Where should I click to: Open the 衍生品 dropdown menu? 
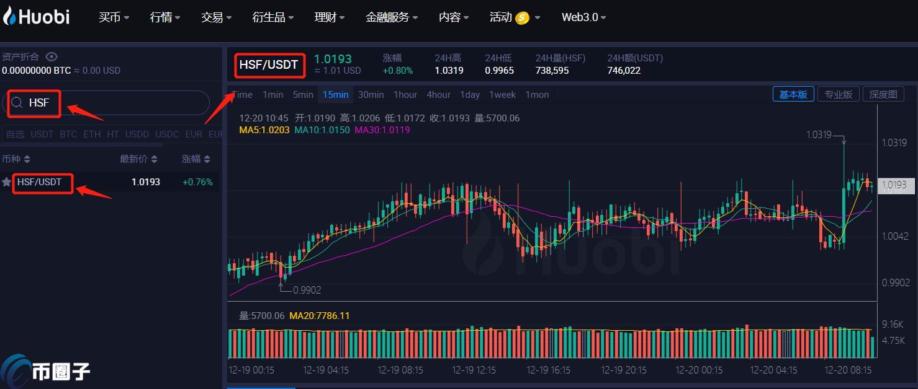coord(273,17)
